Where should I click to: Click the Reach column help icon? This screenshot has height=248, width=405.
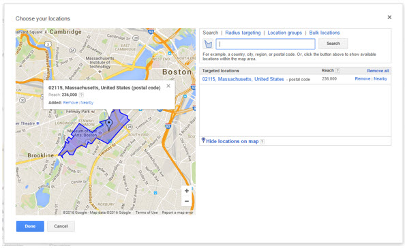coord(337,70)
